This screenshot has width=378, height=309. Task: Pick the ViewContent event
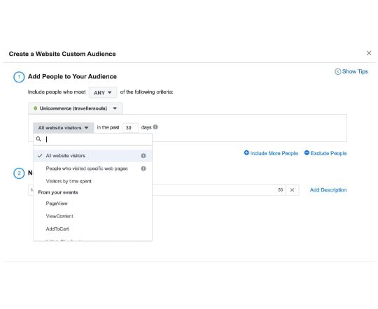click(x=92, y=216)
